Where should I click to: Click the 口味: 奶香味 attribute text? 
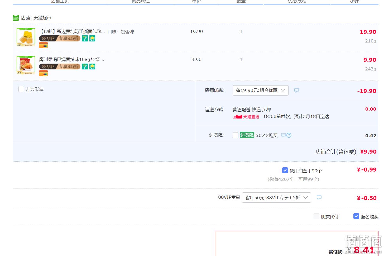pyautogui.click(x=121, y=32)
